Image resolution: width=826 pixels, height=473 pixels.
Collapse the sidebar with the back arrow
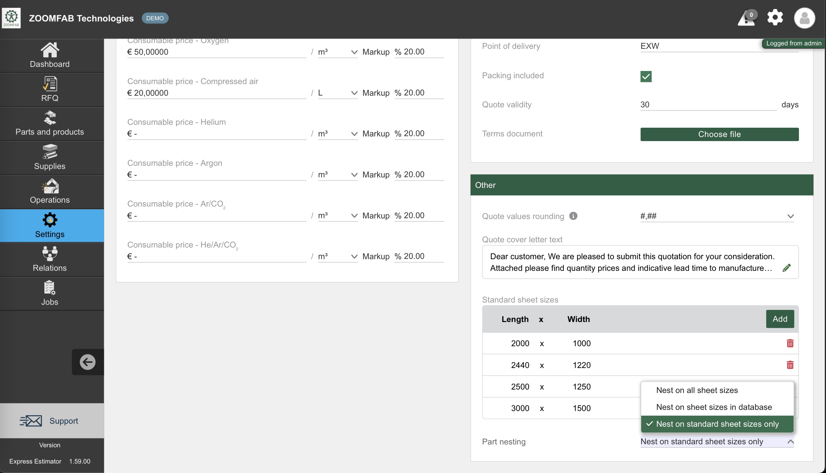coord(88,362)
